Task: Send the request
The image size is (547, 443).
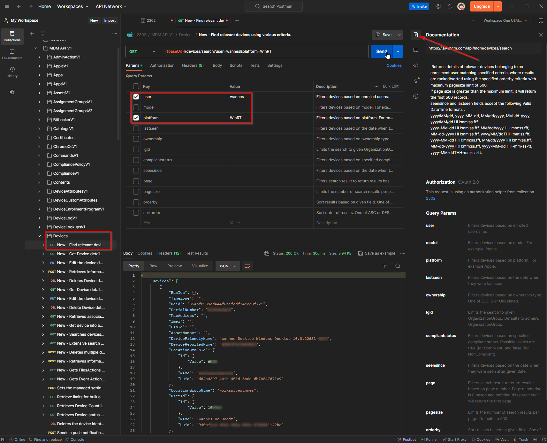Action: click(382, 51)
